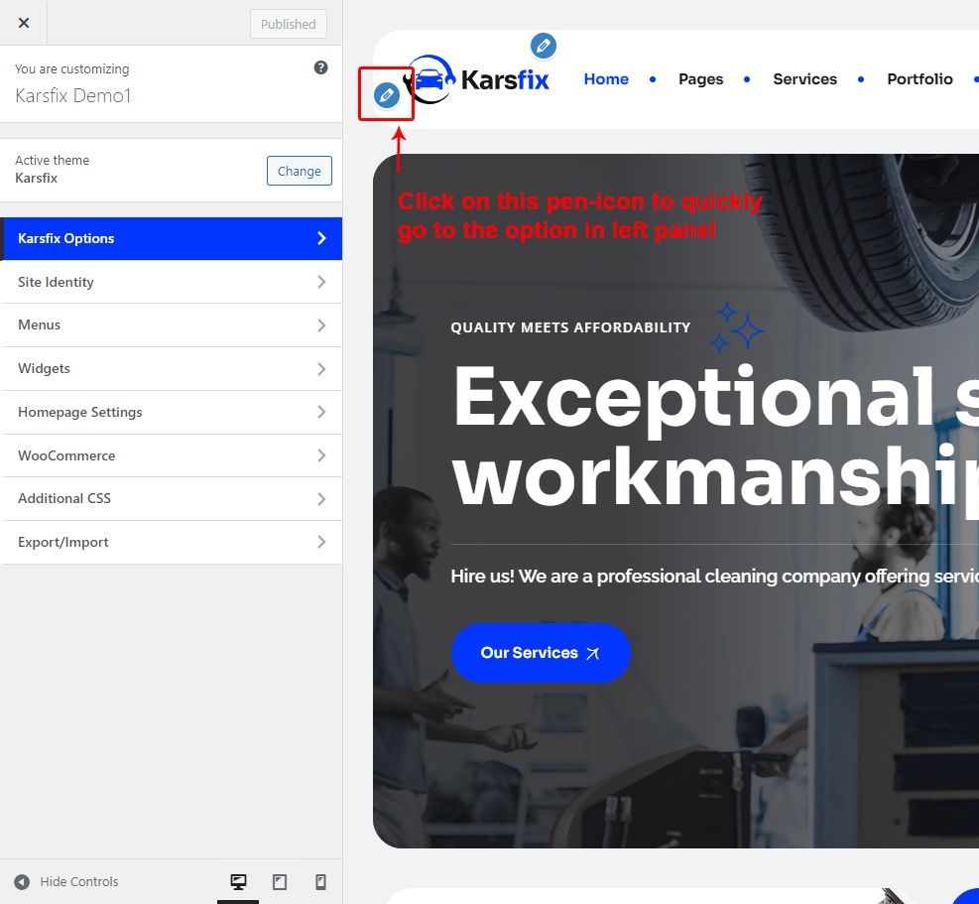Open the Menus section
Image resolution: width=979 pixels, height=904 pixels.
171,325
